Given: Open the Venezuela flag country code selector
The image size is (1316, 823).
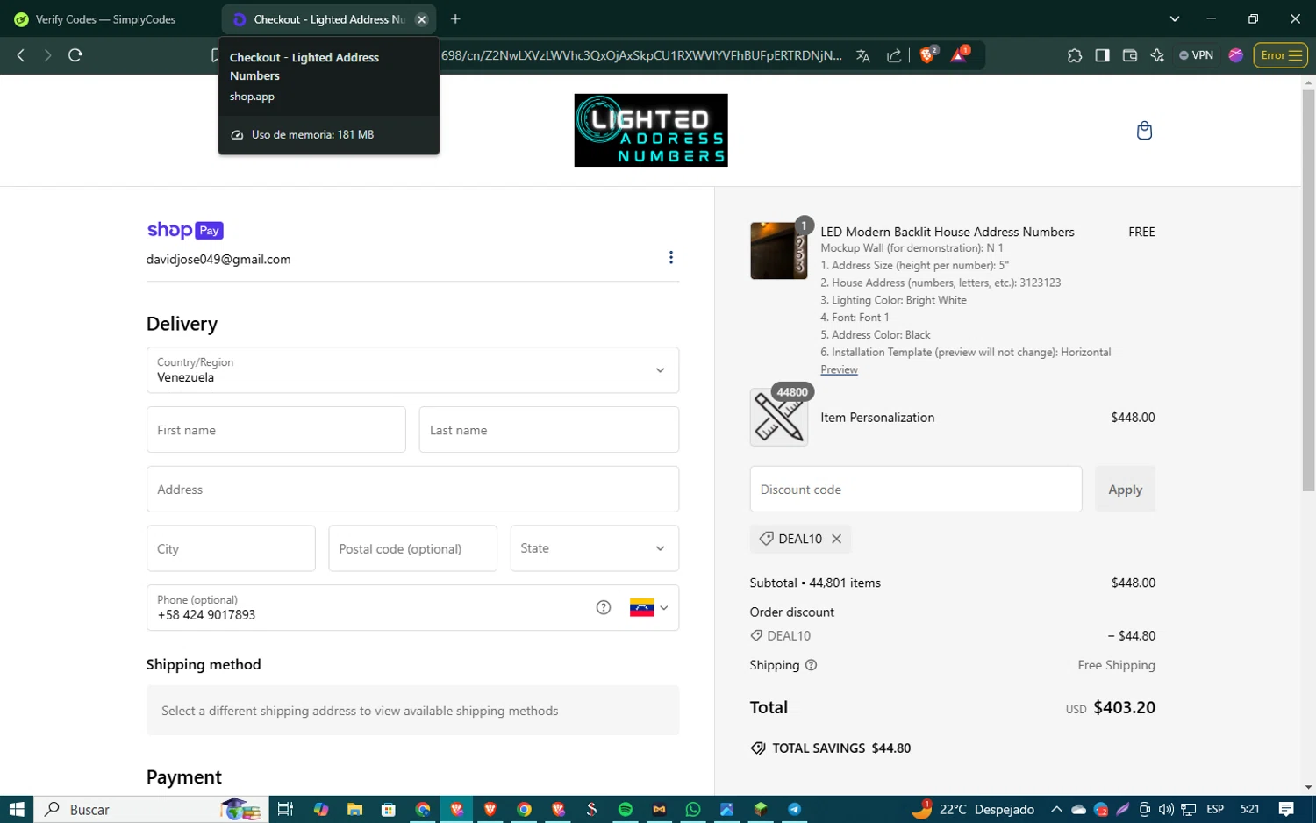Looking at the screenshot, I should (x=649, y=607).
